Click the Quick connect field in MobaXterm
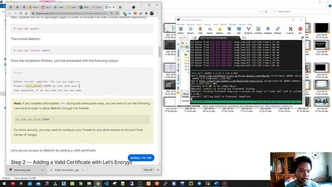 (183, 38)
